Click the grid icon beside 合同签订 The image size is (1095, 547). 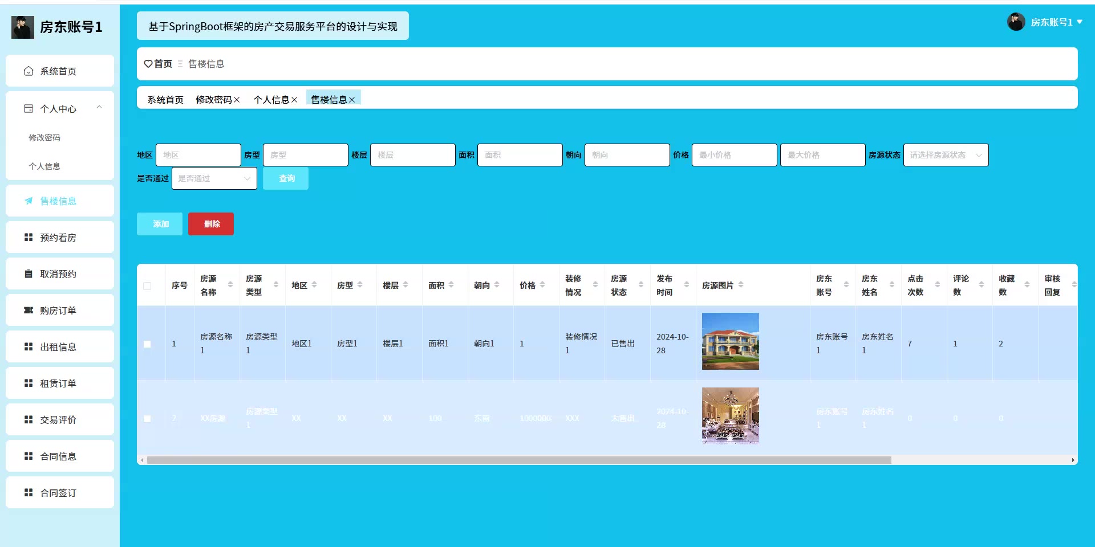coord(29,492)
